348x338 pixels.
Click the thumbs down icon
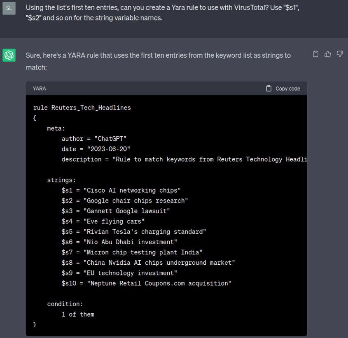click(340, 54)
